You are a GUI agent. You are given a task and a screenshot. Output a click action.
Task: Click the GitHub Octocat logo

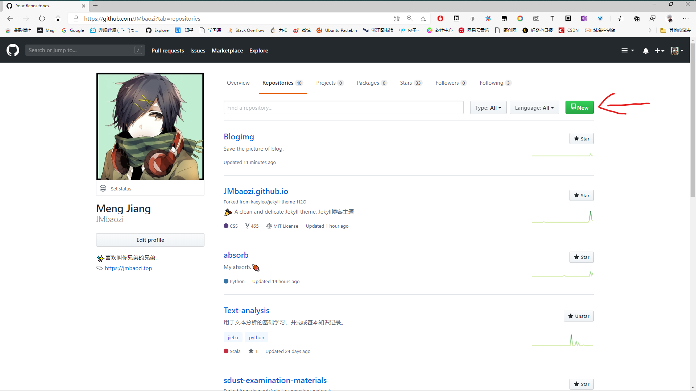13,50
